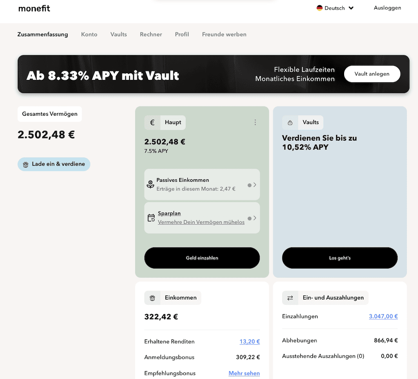Screen dimensions: 418x379
Task: Click the Erträge in diesem Monat text
Action: tap(196, 189)
